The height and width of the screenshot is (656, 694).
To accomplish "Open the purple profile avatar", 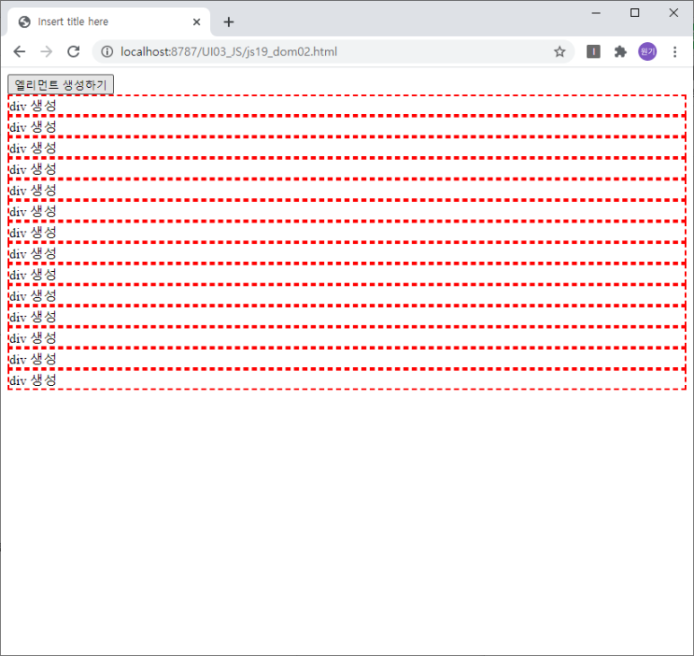I will click(x=647, y=52).
